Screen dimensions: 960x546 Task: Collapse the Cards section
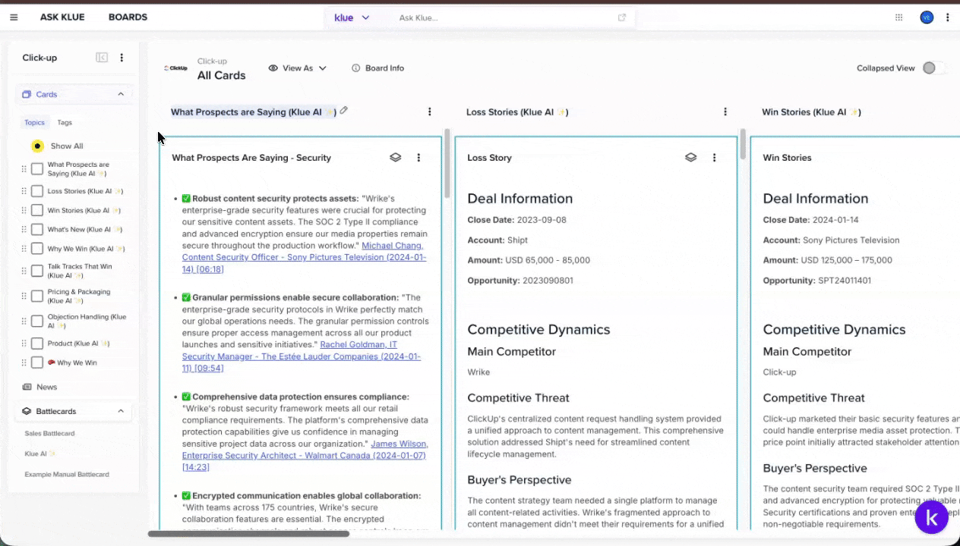coord(121,94)
